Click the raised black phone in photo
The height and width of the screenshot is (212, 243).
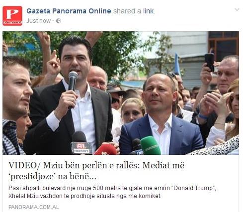[209, 62]
